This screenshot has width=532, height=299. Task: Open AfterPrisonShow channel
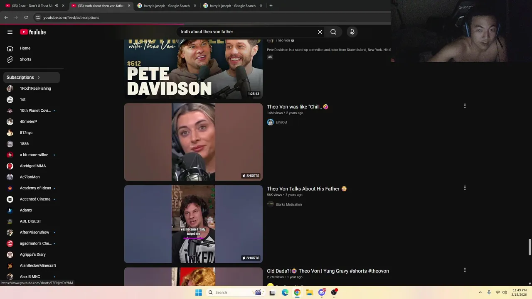32,233
